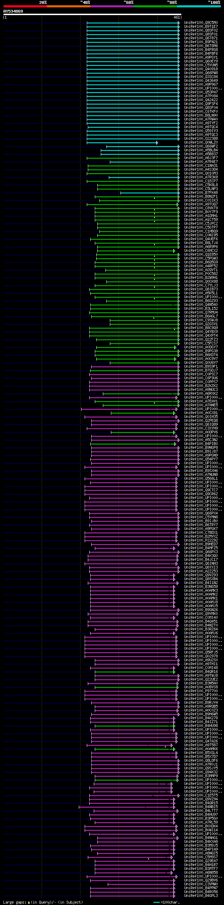This screenshot has height=905, width=224.
Task: Open the UniRef100_Q9C5M0 hit link
Action: coord(201,23)
